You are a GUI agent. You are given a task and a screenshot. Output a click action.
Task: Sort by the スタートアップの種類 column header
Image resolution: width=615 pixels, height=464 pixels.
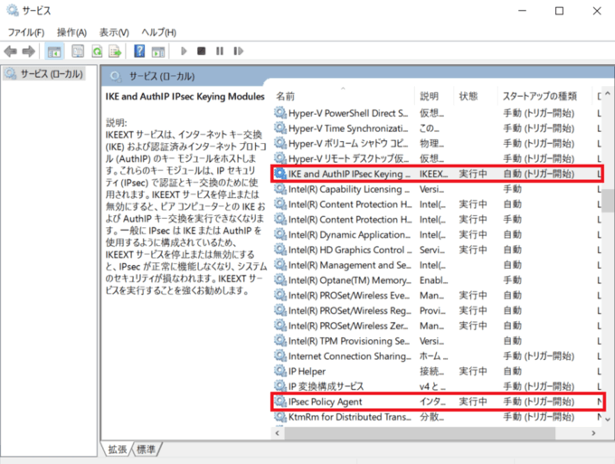click(544, 96)
